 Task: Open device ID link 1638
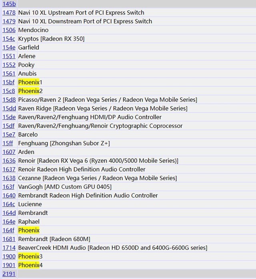click(9, 178)
